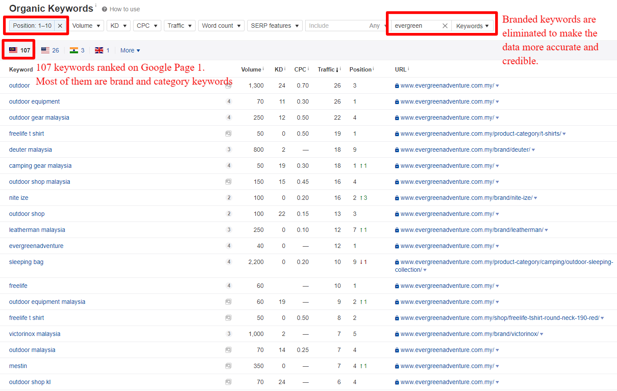Expand URL caret for brand/nite-ize link

[x=535, y=198]
